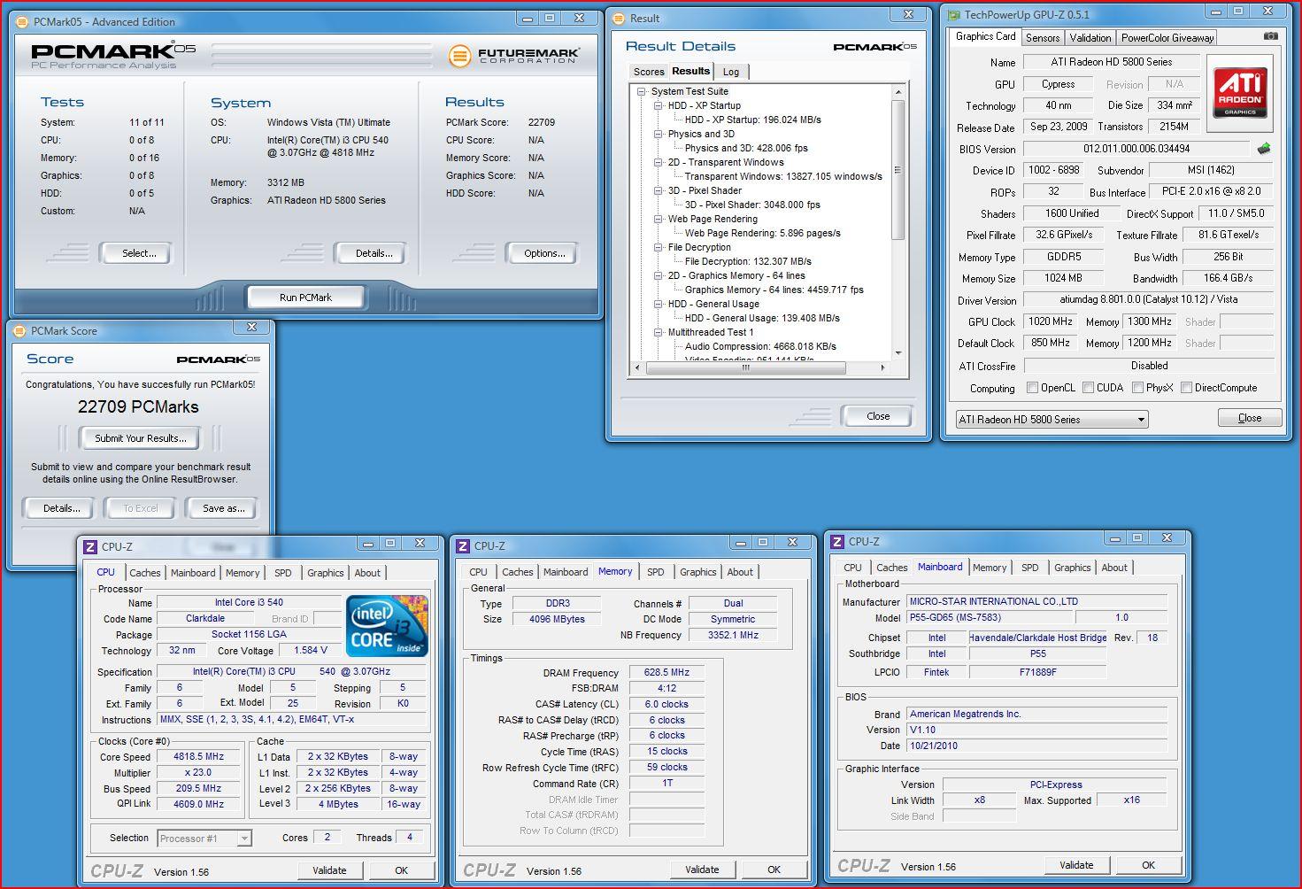The height and width of the screenshot is (889, 1302).
Task: Toggle the CUDA checkbox
Action: (1088, 388)
